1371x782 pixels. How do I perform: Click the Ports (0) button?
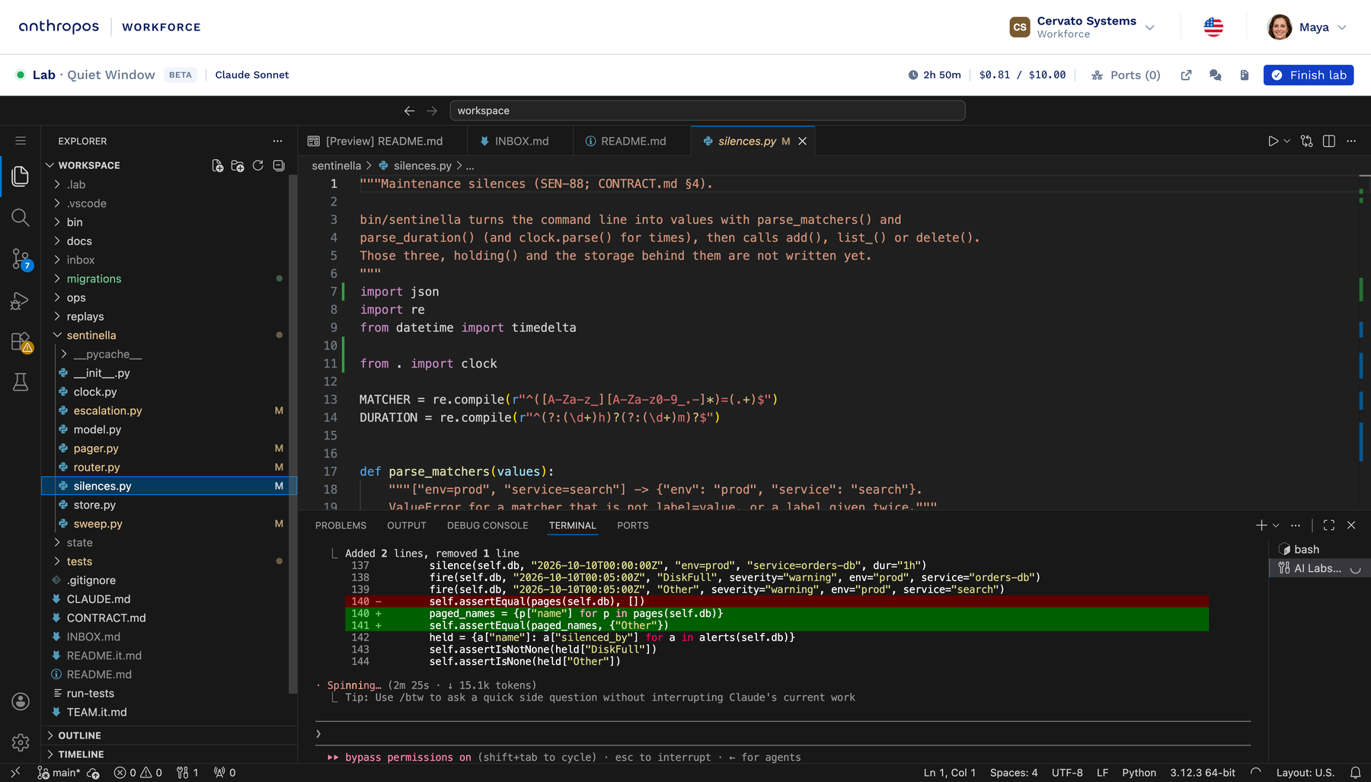[1126, 75]
